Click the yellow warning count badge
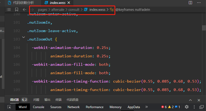Image resolution: width=206 pixels, height=111 pixels. click(x=171, y=107)
